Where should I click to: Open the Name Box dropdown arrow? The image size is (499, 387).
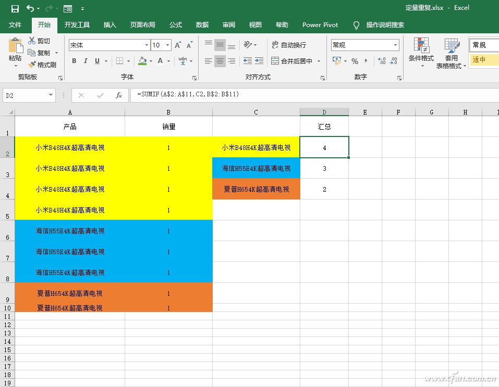pyautogui.click(x=51, y=95)
